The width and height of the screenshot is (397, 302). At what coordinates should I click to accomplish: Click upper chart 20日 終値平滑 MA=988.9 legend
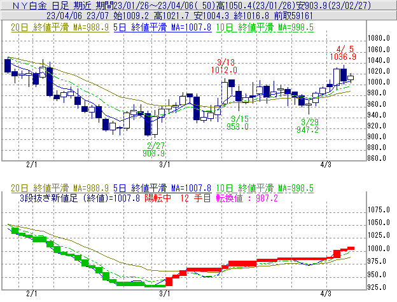(60, 27)
